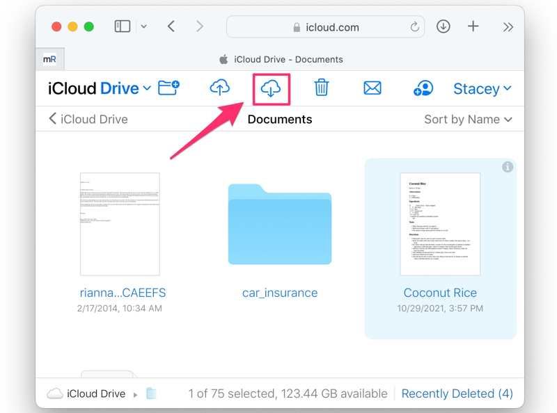Create a new folder in iCloud Drive
The height and width of the screenshot is (413, 557).
(168, 88)
